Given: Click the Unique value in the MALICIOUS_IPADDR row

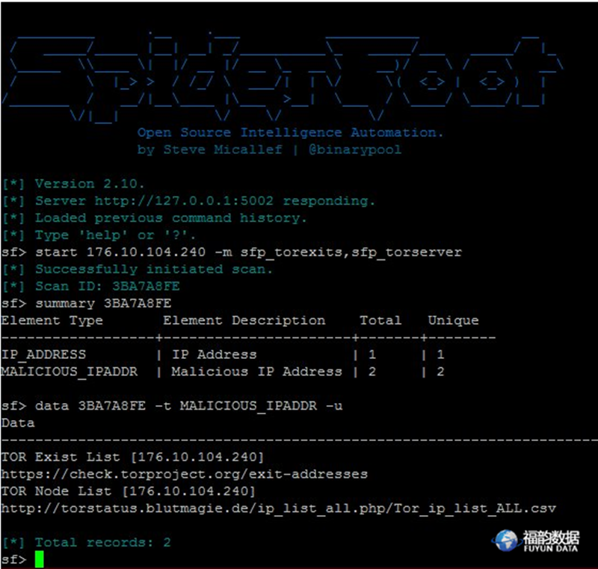Looking at the screenshot, I should pyautogui.click(x=440, y=372).
